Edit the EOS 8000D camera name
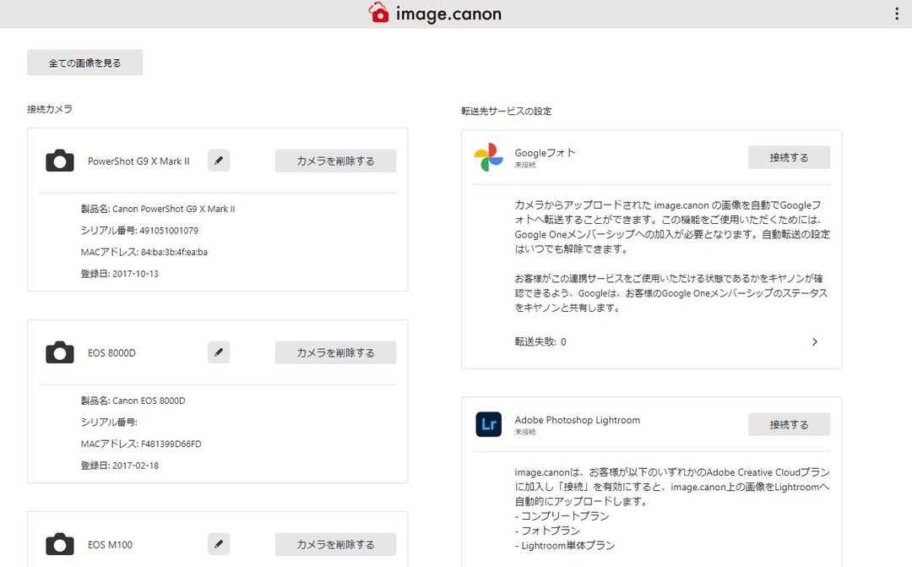Viewport: 912px width, 567px height. pyautogui.click(x=219, y=352)
